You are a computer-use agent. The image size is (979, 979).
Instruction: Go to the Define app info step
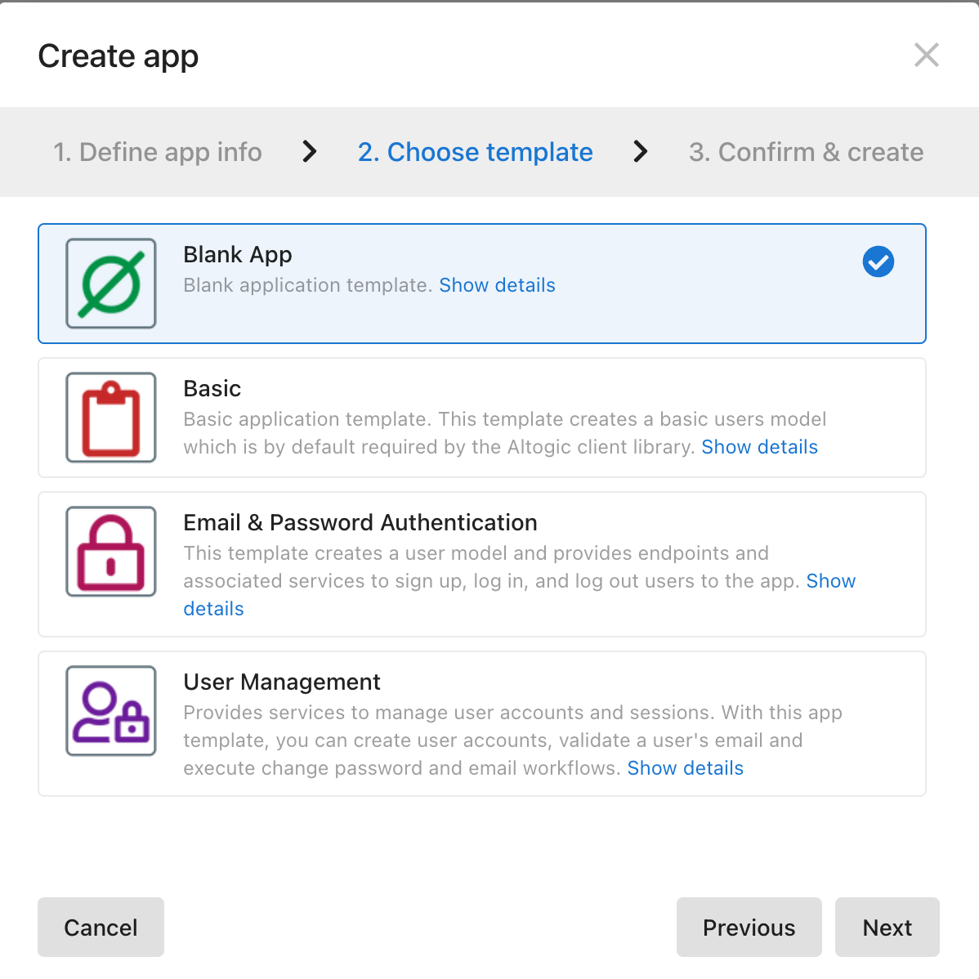click(158, 152)
